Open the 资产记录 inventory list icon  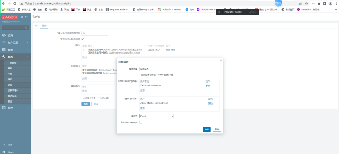click(x=4, y=42)
